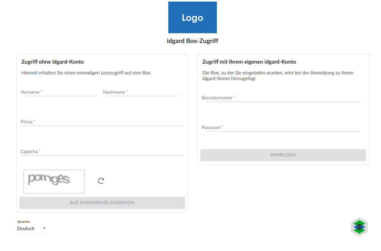
Task: Click the Anmelden button
Action: tap(283, 155)
